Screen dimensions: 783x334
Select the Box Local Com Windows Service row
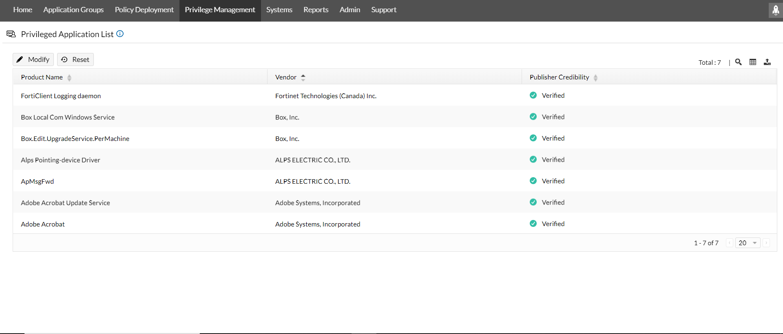[x=68, y=117]
